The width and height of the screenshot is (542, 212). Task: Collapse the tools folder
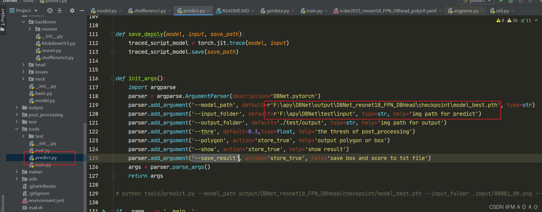pos(17,129)
